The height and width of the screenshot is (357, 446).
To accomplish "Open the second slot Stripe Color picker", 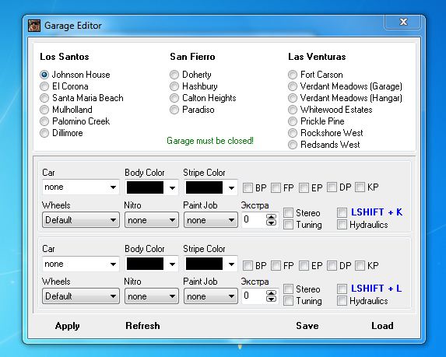I will tap(210, 264).
